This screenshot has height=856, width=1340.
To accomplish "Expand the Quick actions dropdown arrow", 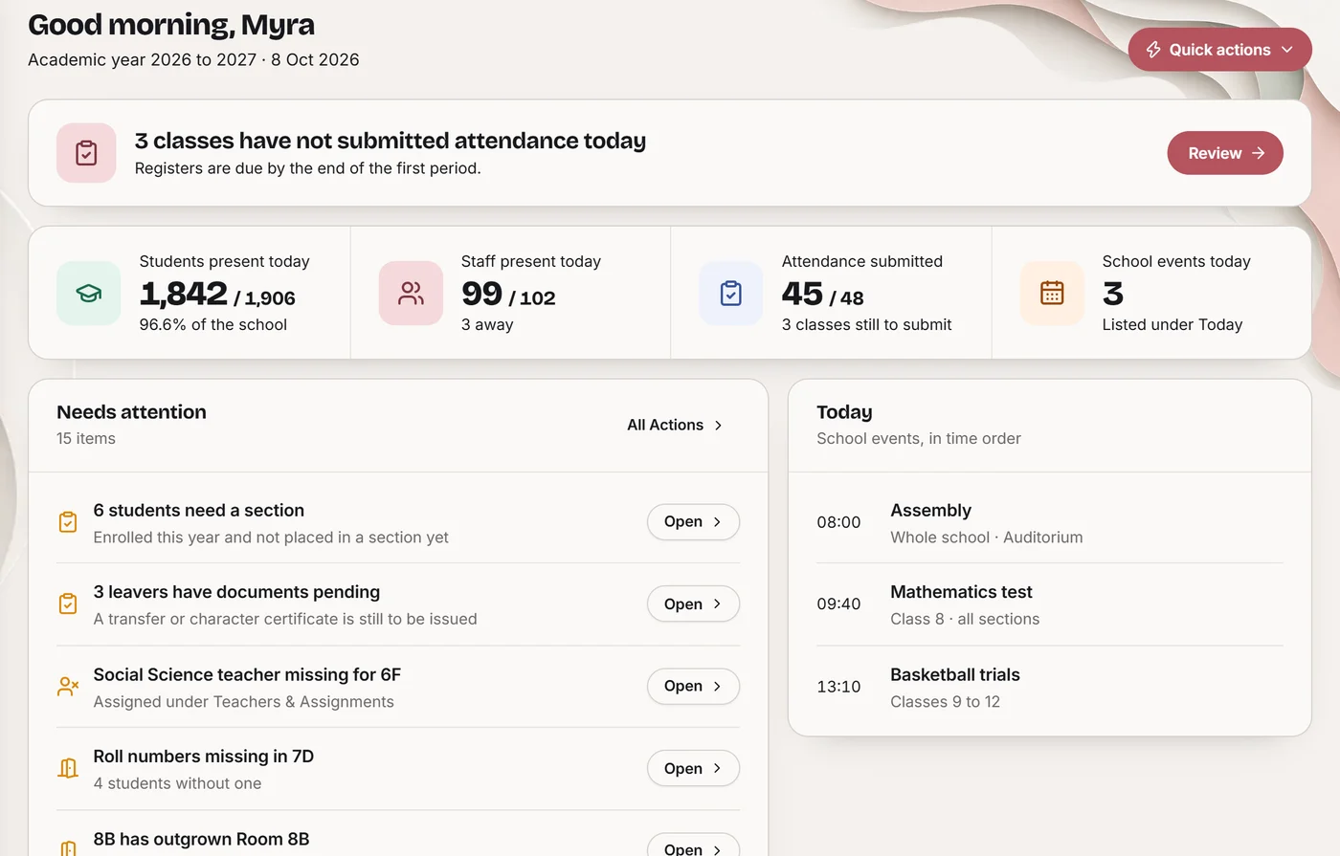I will [x=1287, y=50].
